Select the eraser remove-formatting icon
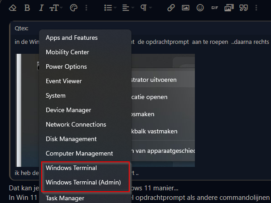271x203 pixels. pyautogui.click(x=13, y=8)
